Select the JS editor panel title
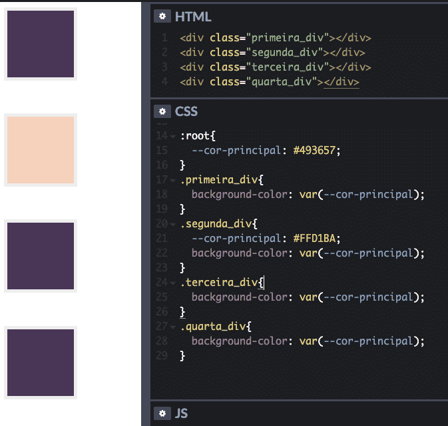 point(181,413)
